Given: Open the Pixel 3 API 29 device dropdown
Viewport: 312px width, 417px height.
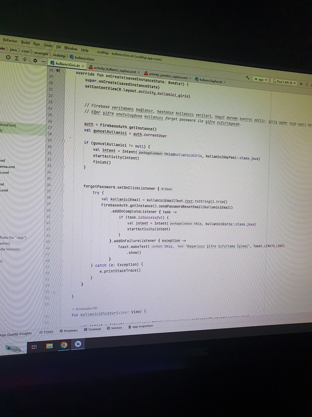Looking at the screenshot, I should [284, 82].
